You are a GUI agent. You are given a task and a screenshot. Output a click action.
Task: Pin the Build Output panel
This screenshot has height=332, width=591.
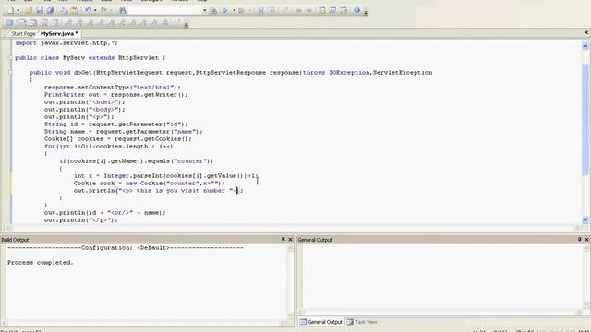tap(283, 240)
